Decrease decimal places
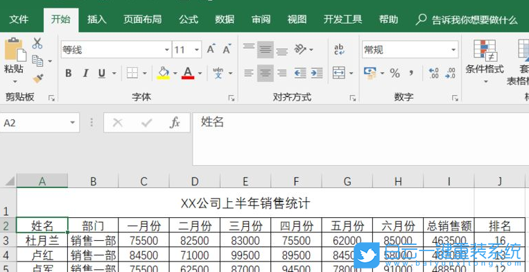Image resolution: width=529 pixels, height=272 pixels. tap(451, 73)
